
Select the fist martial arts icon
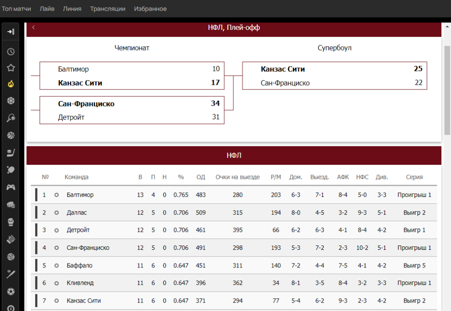click(11, 205)
